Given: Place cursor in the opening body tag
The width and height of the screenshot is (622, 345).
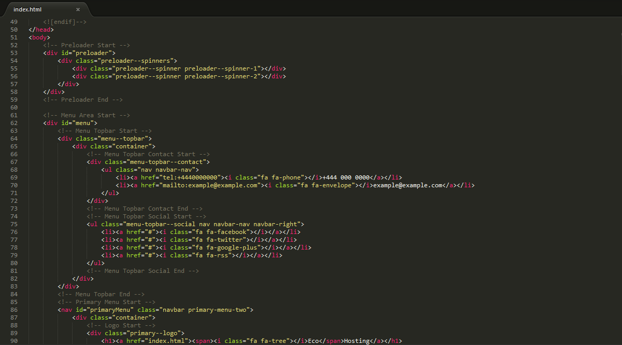Looking at the screenshot, I should point(39,37).
